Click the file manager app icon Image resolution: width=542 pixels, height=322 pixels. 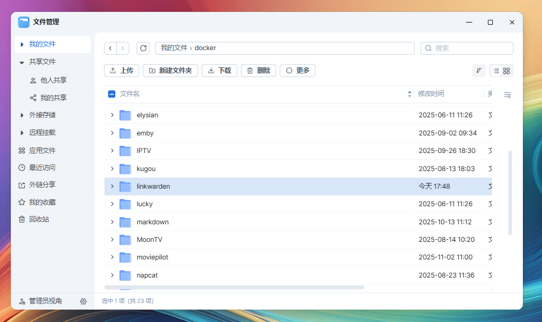24,22
